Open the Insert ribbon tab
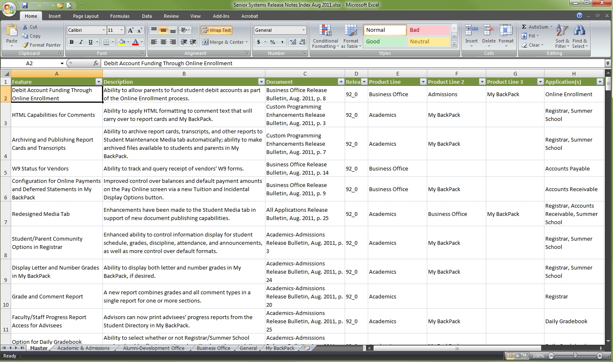This screenshot has height=362, width=613. click(x=54, y=16)
